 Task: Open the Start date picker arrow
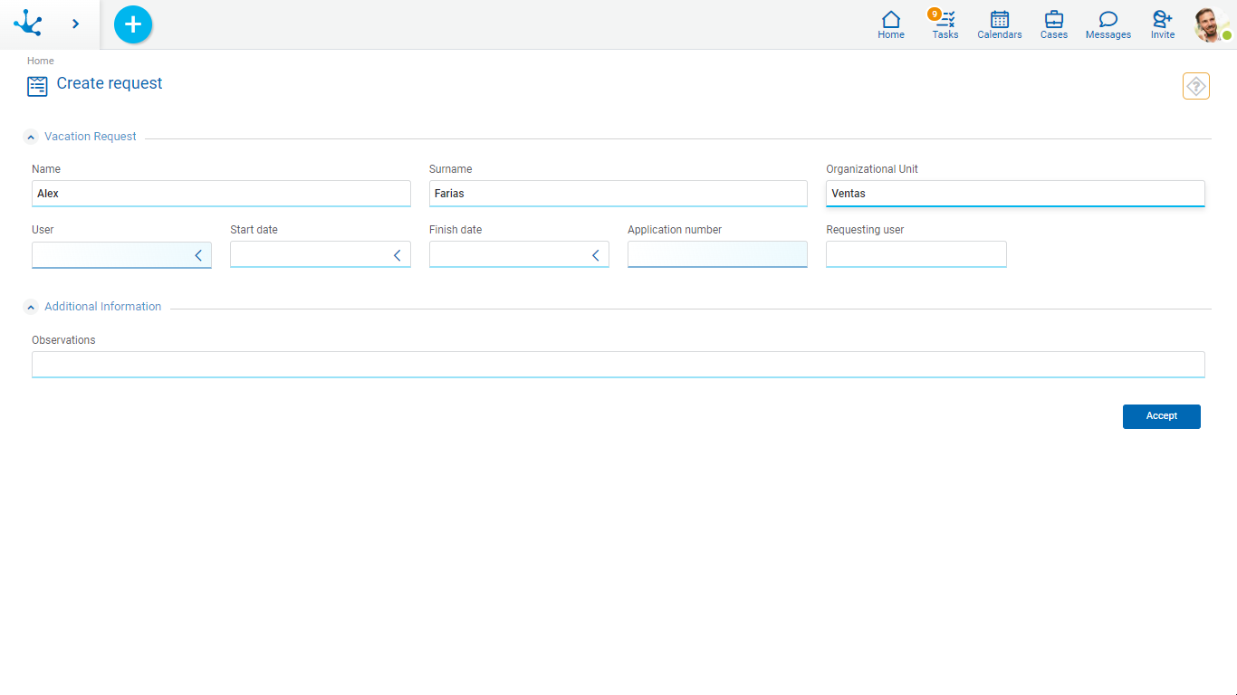pyautogui.click(x=397, y=255)
